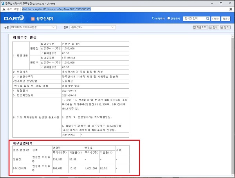Select the 전체문서 radio option
This screenshot has width=235, height=178.
coord(168,18)
